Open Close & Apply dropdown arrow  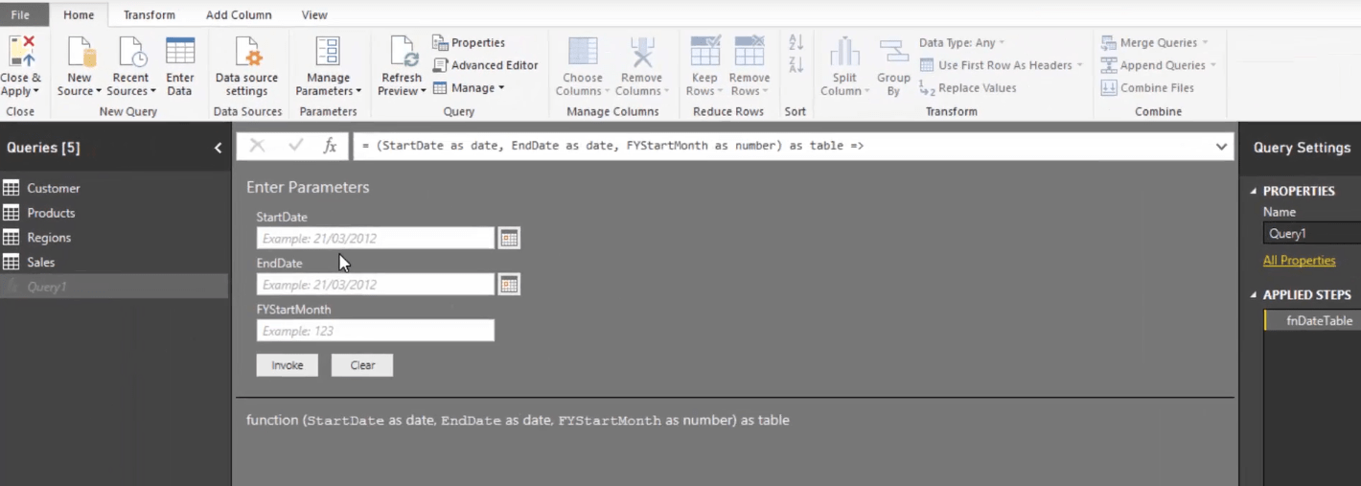[35, 92]
